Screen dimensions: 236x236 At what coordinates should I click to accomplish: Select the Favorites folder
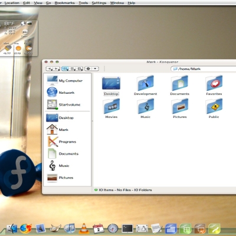click(214, 86)
